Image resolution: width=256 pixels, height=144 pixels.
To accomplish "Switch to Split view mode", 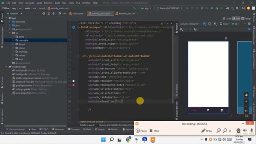I will click(236, 19).
